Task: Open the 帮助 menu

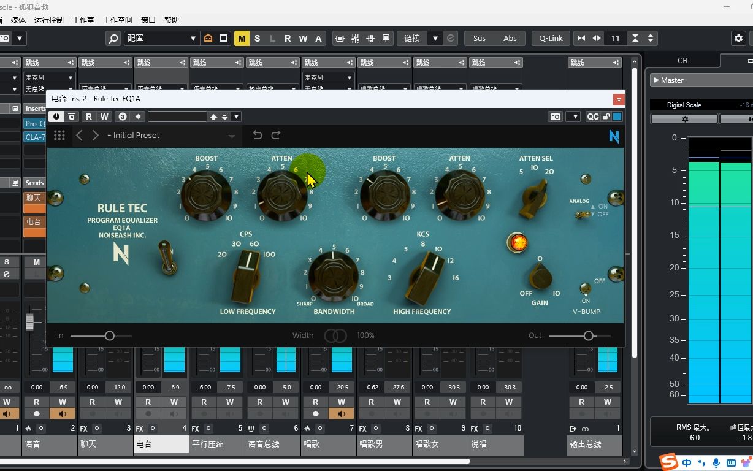Action: pos(172,20)
